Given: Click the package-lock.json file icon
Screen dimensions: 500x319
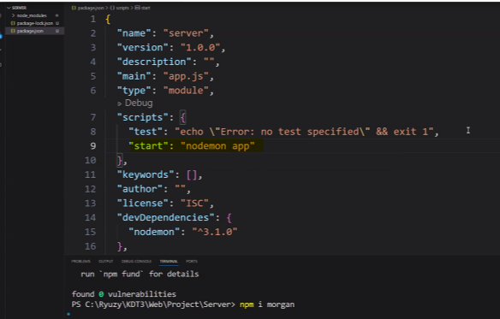Looking at the screenshot, I should pos(13,23).
